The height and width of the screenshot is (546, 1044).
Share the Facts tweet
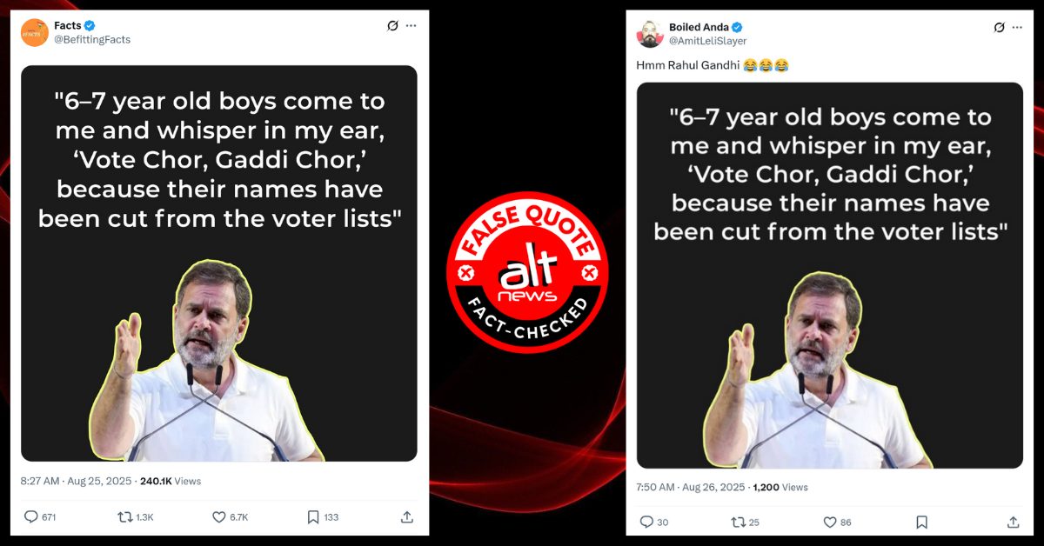[406, 517]
